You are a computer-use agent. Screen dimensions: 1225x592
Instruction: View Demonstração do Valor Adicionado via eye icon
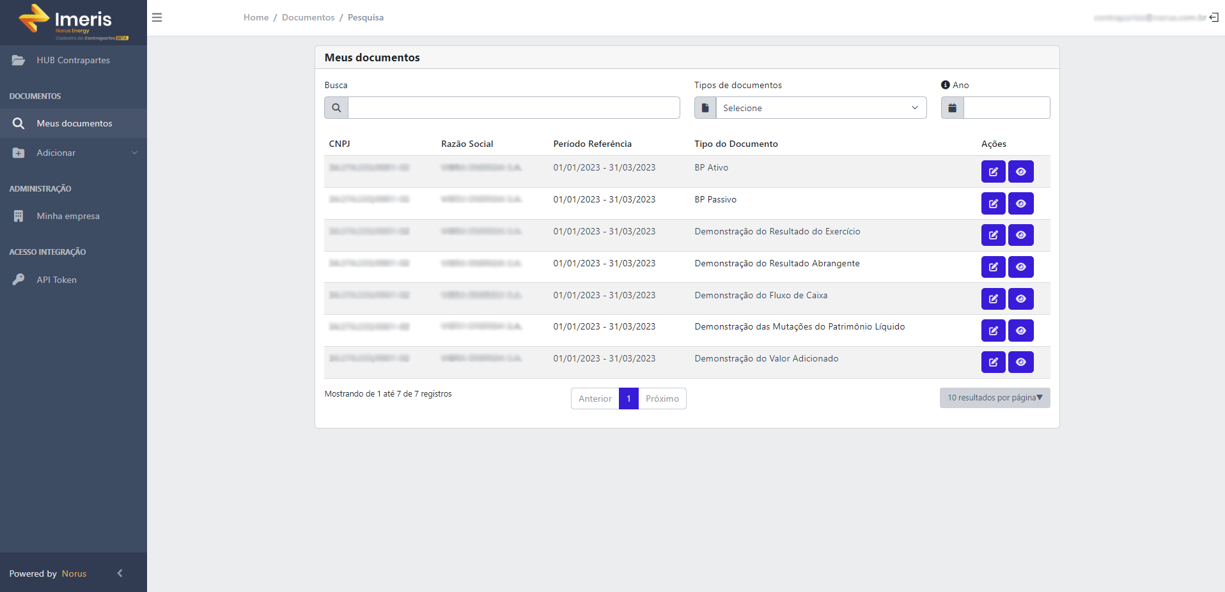click(1020, 361)
